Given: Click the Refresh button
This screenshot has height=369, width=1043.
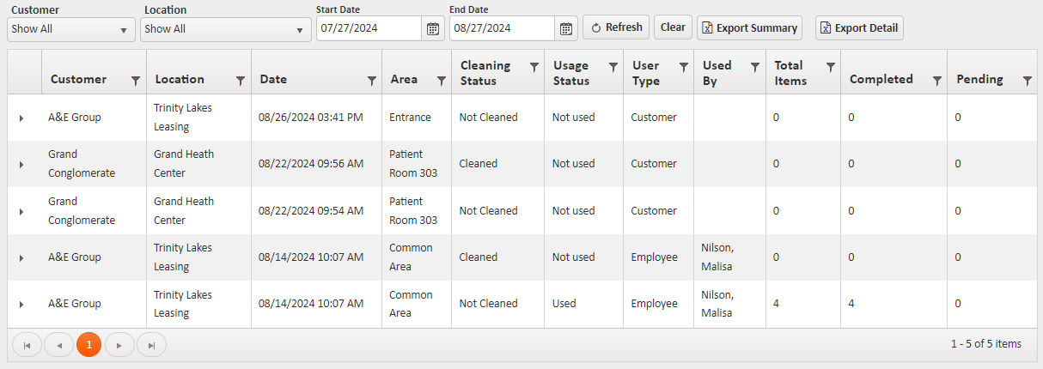Looking at the screenshot, I should (x=616, y=27).
